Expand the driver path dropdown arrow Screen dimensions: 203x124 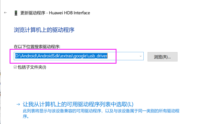click(141, 56)
